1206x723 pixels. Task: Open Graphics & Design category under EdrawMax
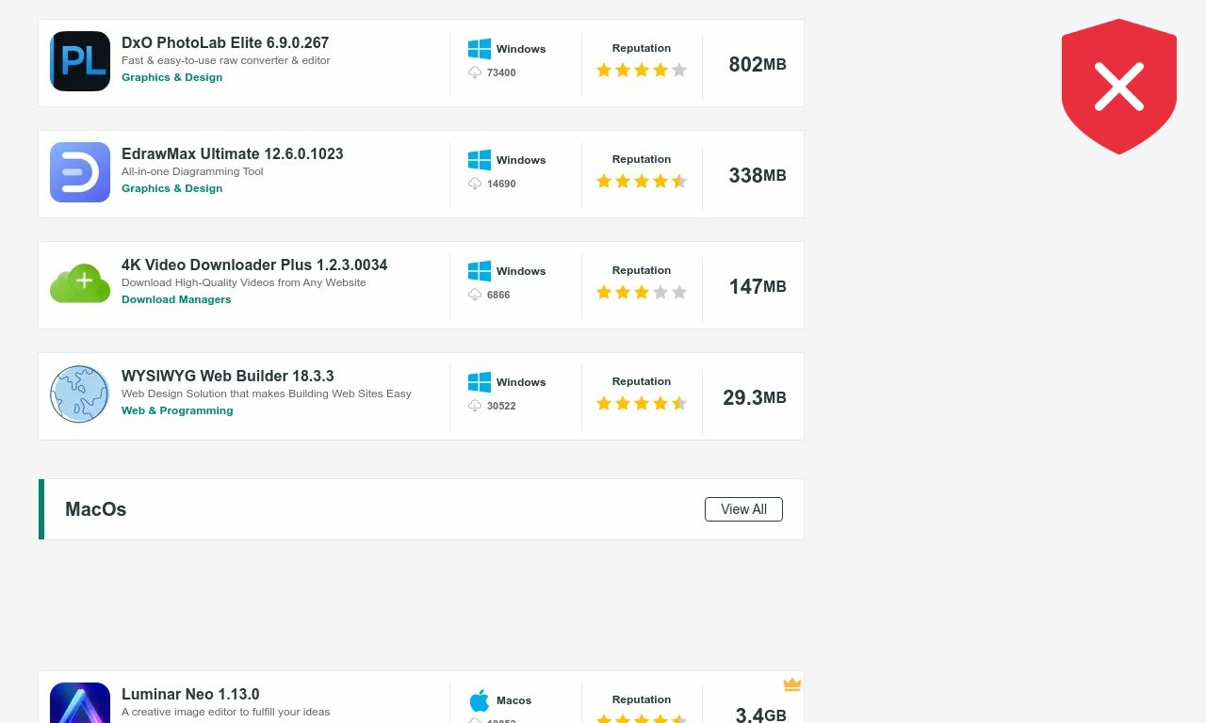tap(172, 188)
